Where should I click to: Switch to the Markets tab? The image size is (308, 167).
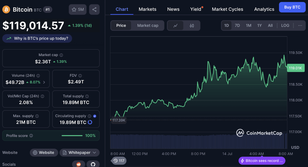[x=147, y=9]
